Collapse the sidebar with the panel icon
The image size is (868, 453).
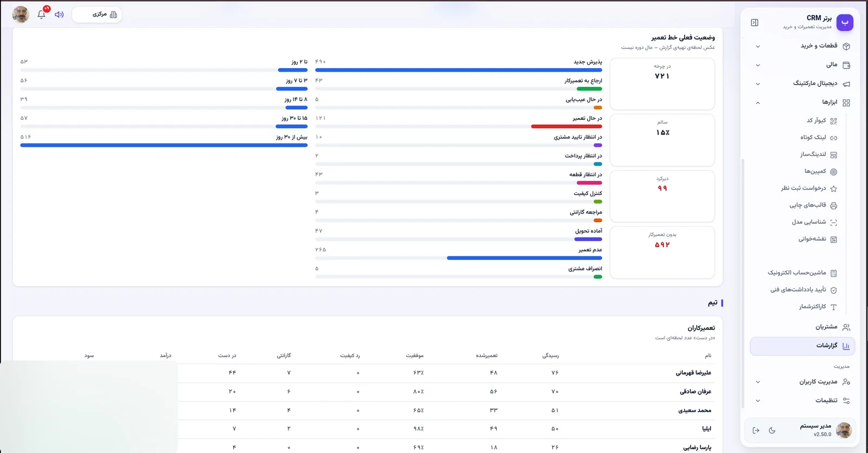755,23
